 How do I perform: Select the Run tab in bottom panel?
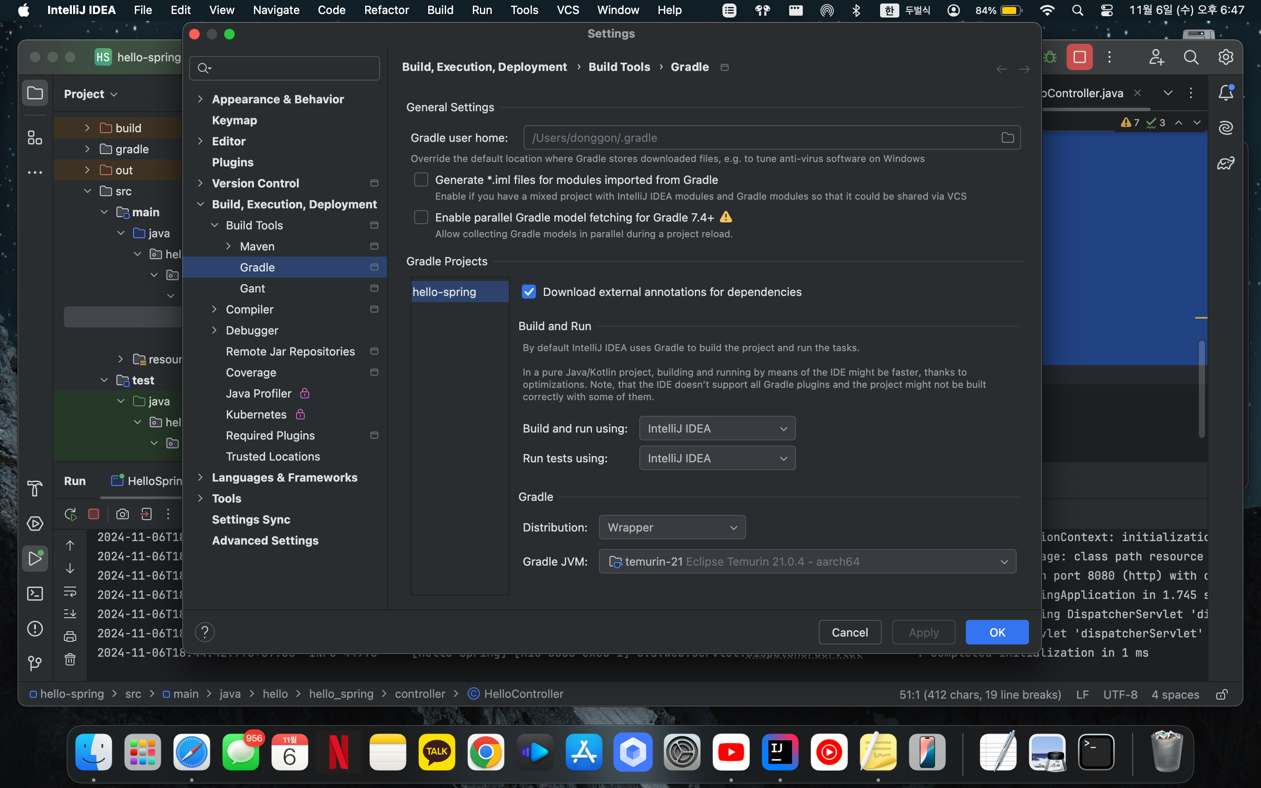point(74,481)
